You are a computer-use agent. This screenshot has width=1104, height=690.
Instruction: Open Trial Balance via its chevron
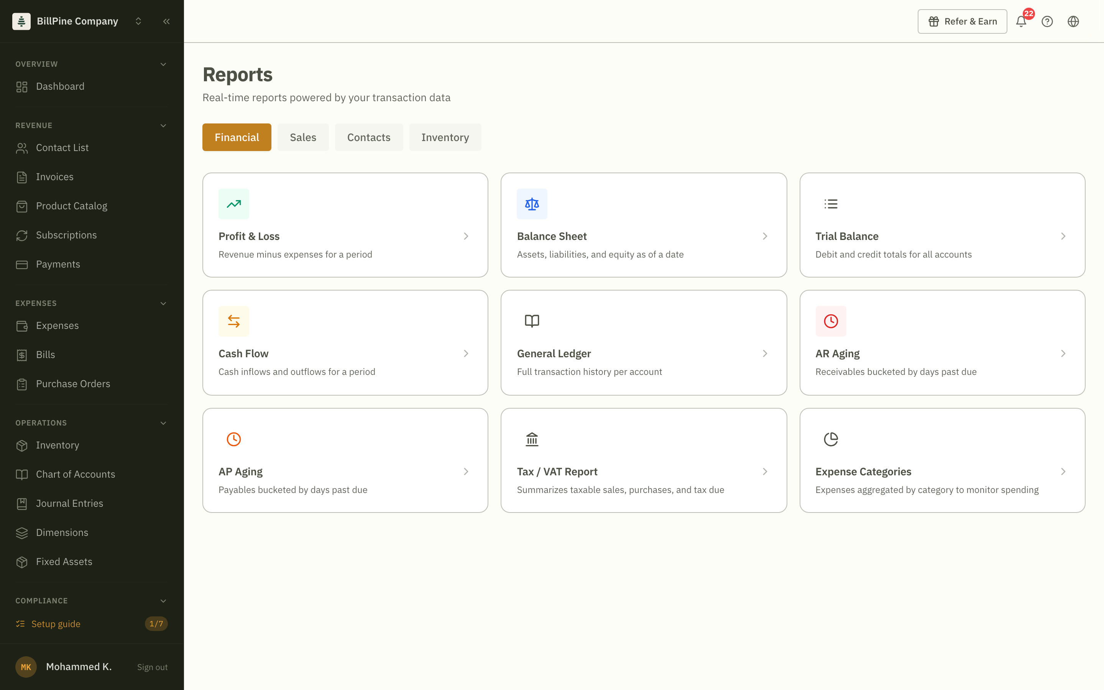pyautogui.click(x=1063, y=237)
